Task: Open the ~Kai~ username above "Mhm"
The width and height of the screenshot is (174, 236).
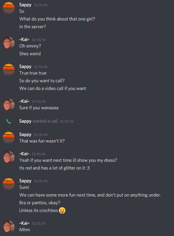Action: [x=24, y=223]
